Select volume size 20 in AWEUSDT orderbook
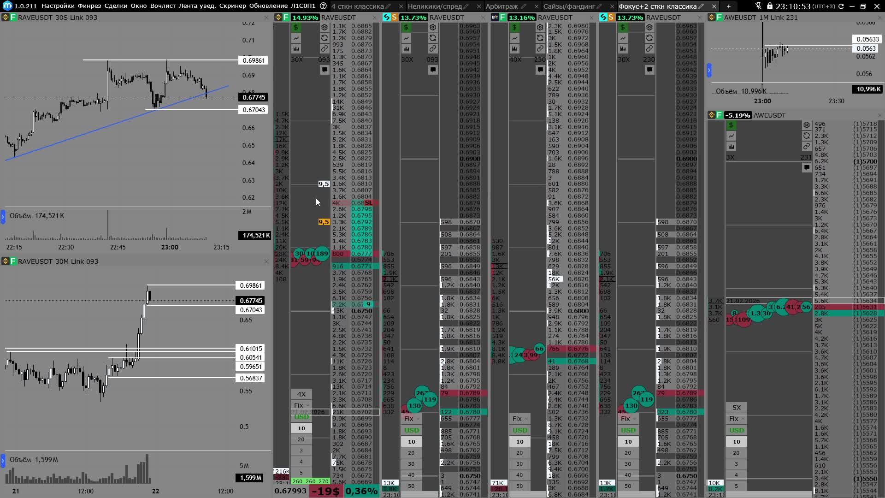 736,452
